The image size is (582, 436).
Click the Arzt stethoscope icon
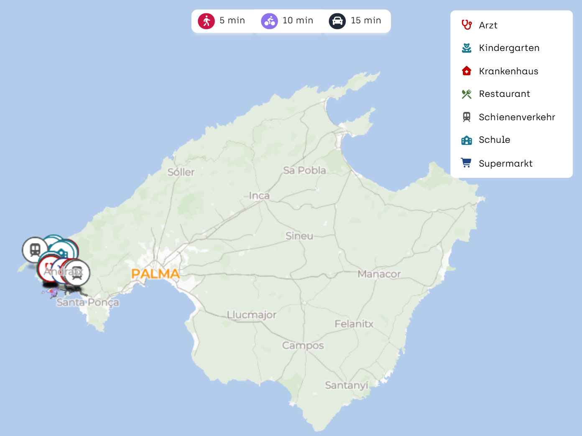point(467,25)
